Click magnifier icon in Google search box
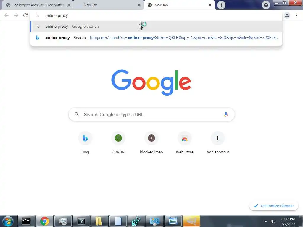 click(77, 114)
